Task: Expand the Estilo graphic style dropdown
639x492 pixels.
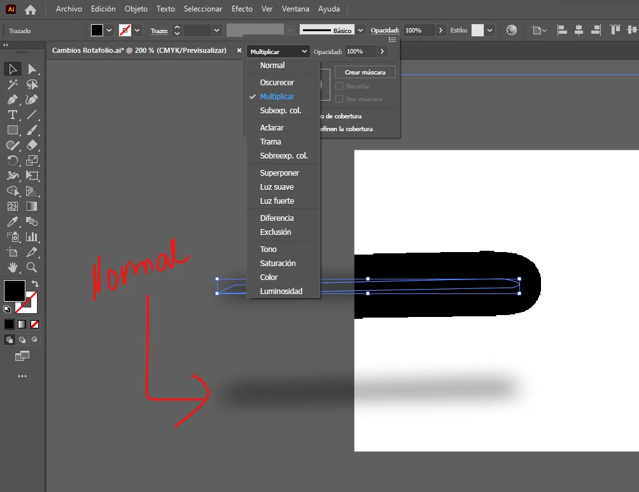Action: [x=489, y=30]
